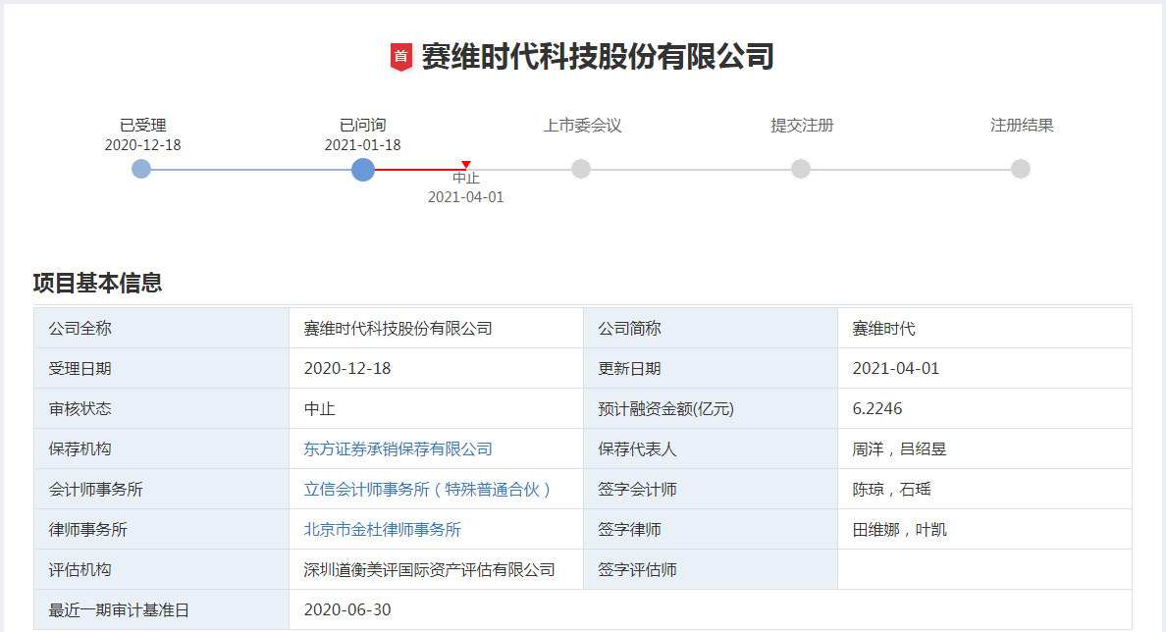The image size is (1166, 632).
Task: Click the 已受理 timeline node circle
Action: [141, 169]
